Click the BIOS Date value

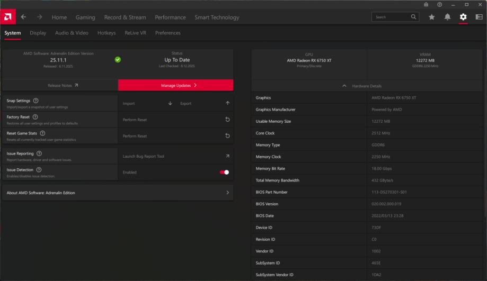pyautogui.click(x=387, y=215)
